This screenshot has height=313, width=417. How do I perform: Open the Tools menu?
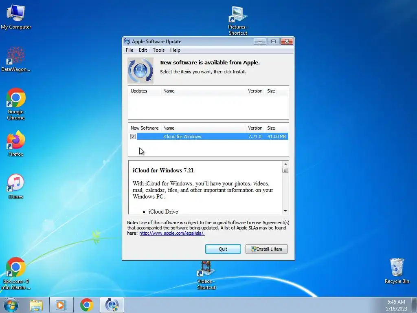click(158, 50)
